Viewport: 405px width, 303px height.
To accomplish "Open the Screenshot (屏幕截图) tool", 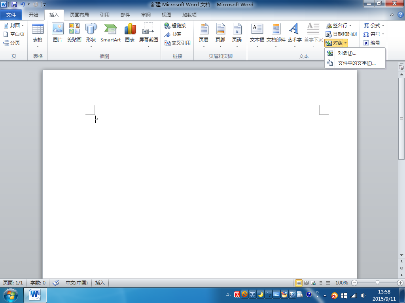I will pos(149,35).
